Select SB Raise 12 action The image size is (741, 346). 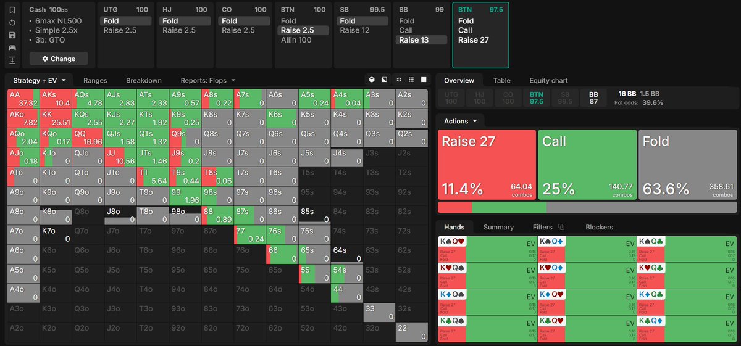[x=364, y=30]
